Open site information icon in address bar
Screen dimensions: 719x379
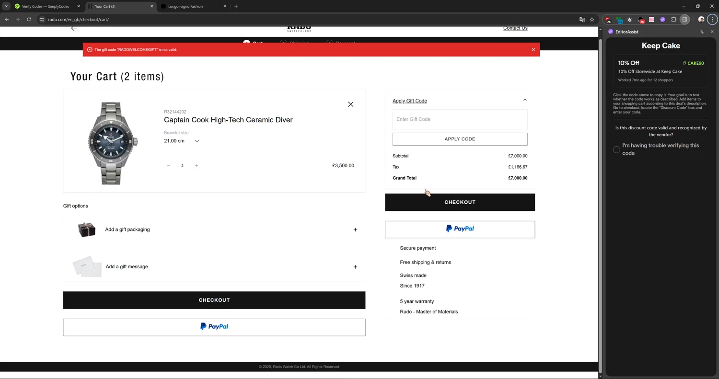pyautogui.click(x=42, y=20)
